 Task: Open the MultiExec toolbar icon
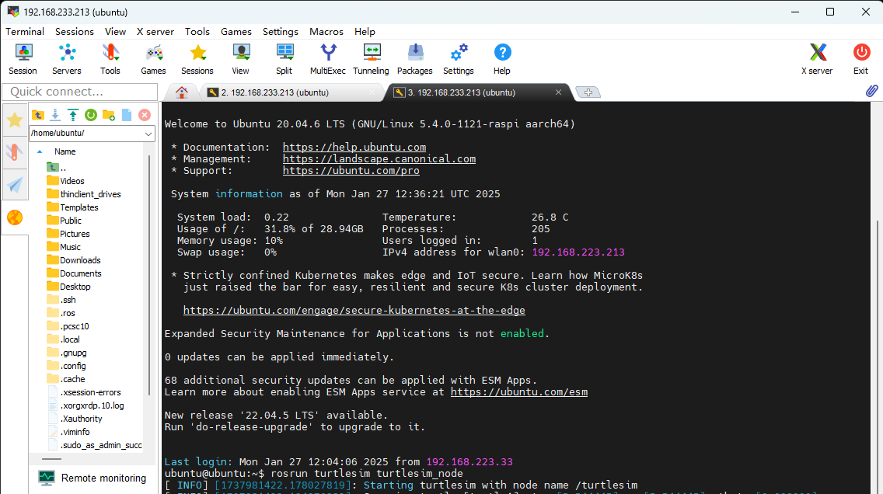(x=328, y=58)
